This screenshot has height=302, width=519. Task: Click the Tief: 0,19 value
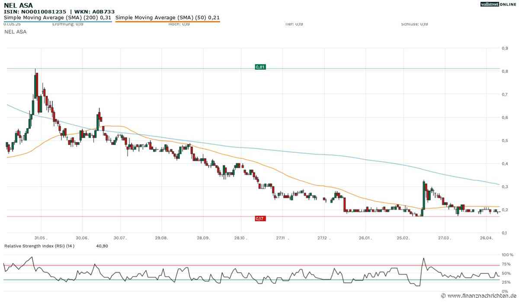tap(294, 24)
